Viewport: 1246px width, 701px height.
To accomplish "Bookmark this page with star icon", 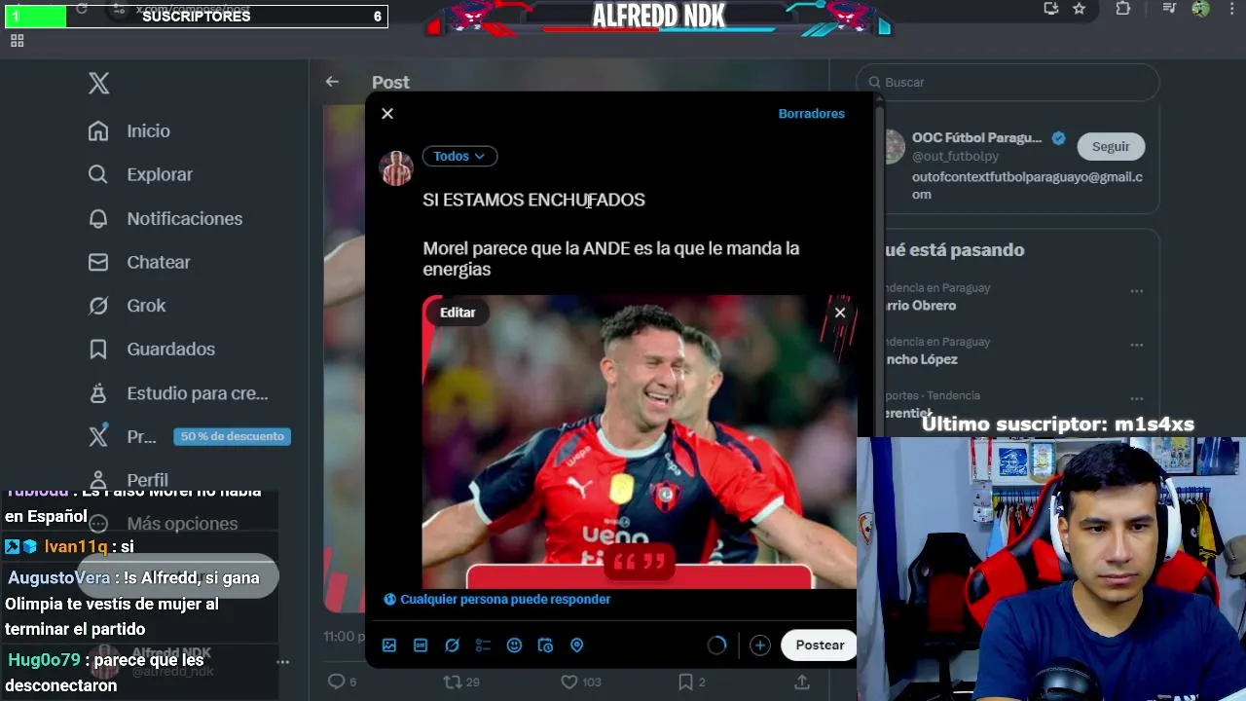I will tap(1079, 9).
